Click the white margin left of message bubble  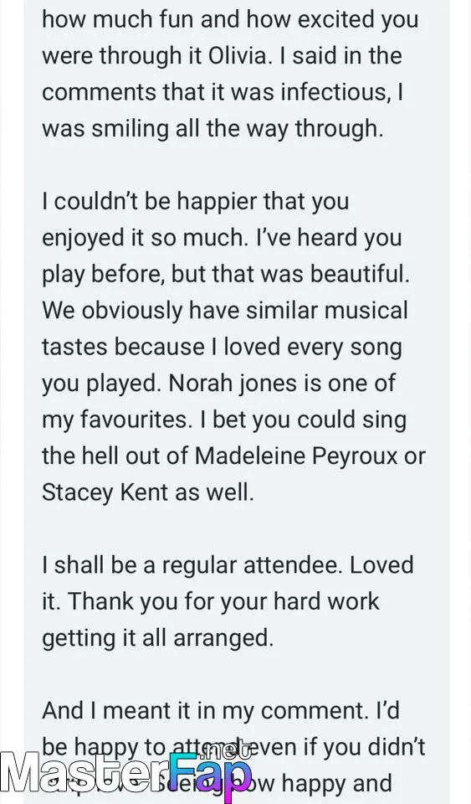pos(11,359)
